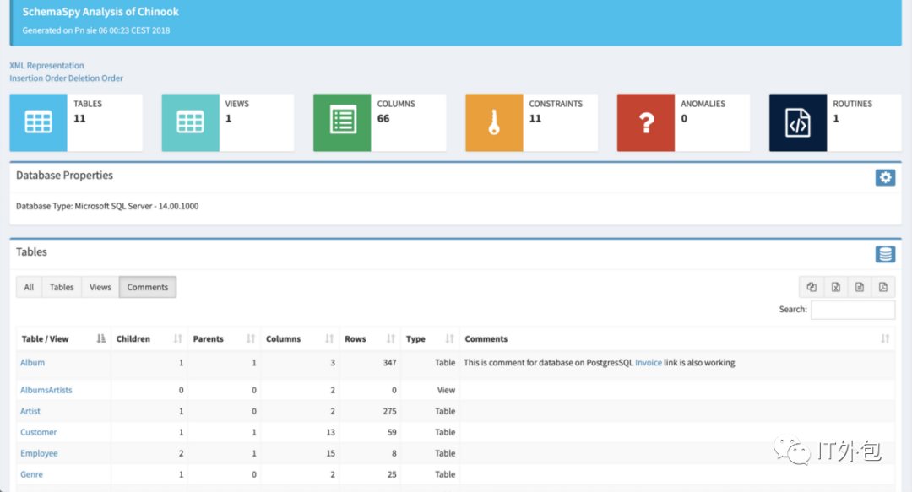Click the COLUMNS 66 summary card
This screenshot has width=912, height=492.
(x=380, y=122)
